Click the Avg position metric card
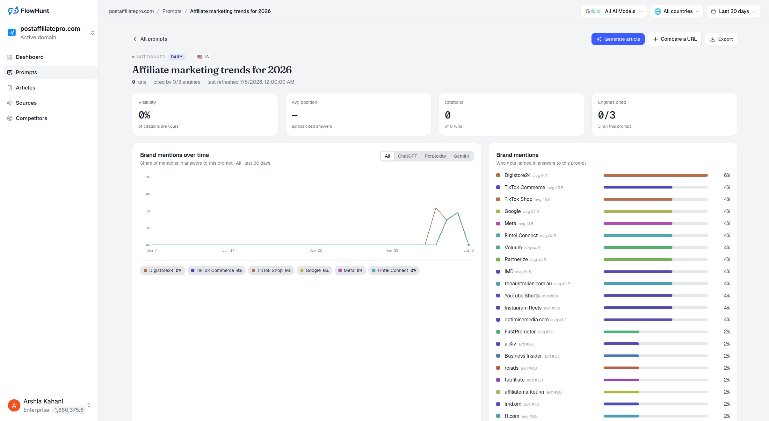769x421 pixels. tap(358, 114)
